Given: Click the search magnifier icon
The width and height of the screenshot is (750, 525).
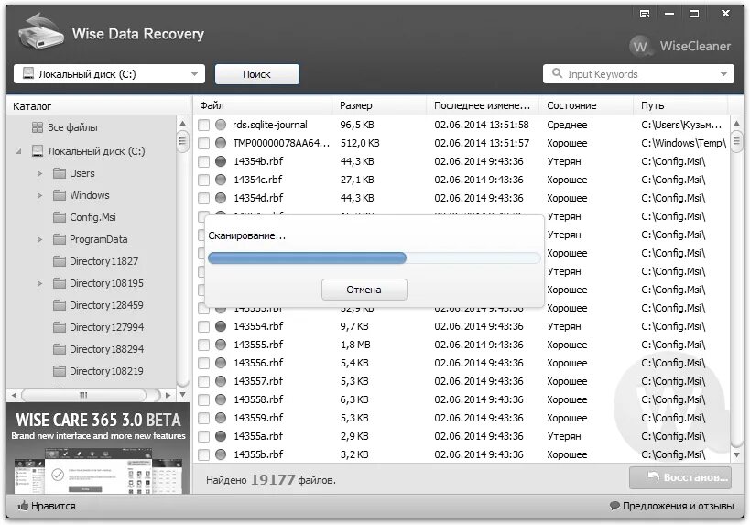Looking at the screenshot, I should (557, 73).
